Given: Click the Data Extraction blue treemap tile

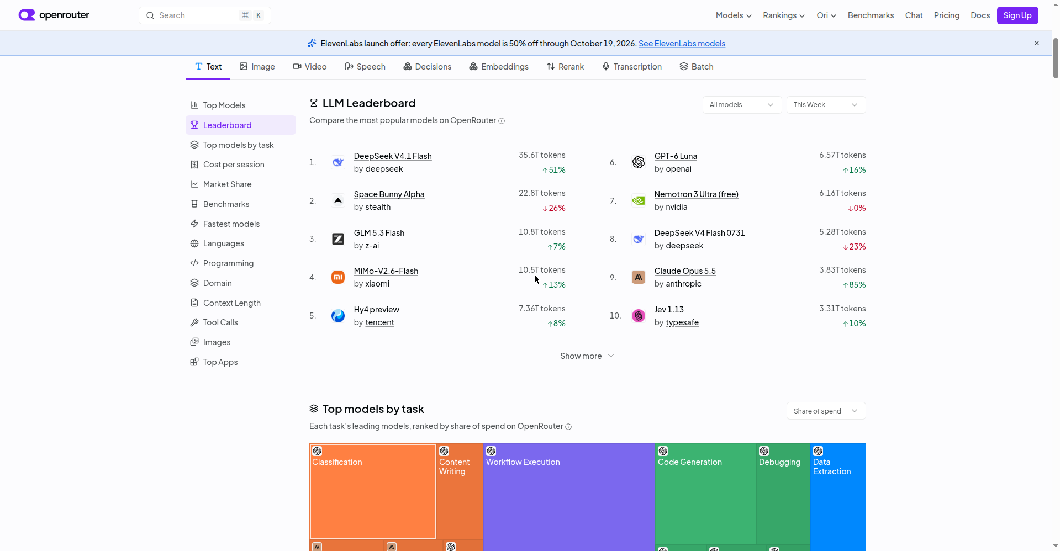Looking at the screenshot, I should tap(838, 497).
